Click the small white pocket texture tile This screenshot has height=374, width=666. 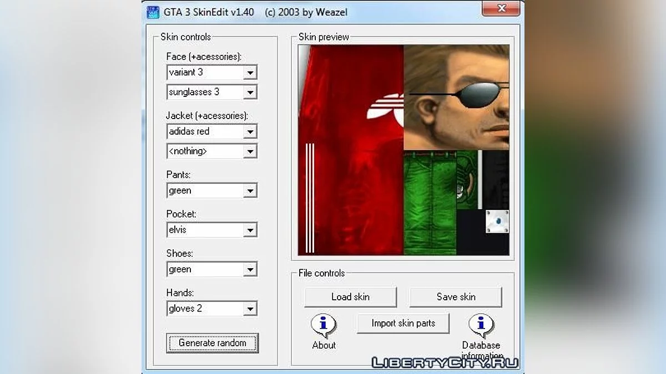tap(497, 221)
